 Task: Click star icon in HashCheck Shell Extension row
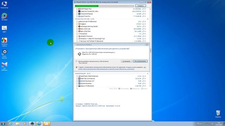click(143, 76)
